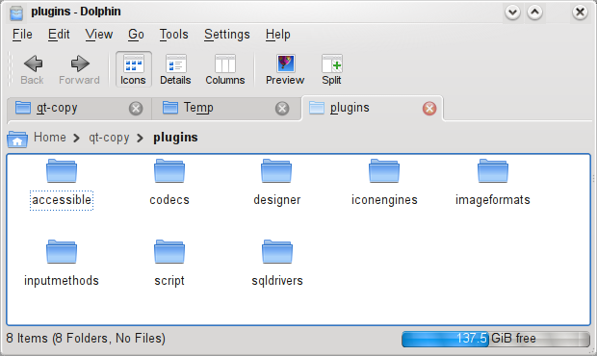
Task: Select the inputmethods folder icon
Action: point(62,252)
